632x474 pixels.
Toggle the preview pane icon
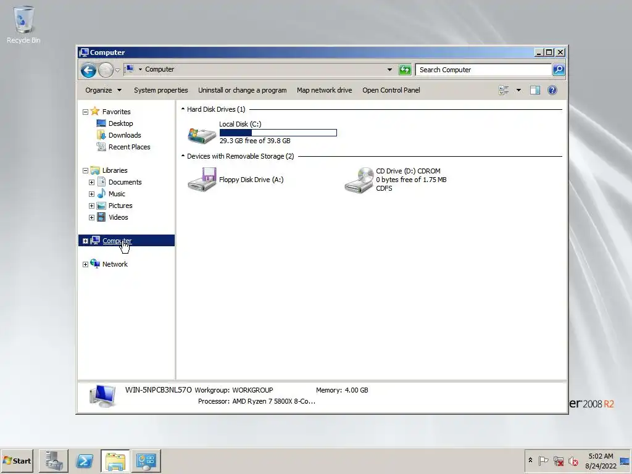(535, 90)
